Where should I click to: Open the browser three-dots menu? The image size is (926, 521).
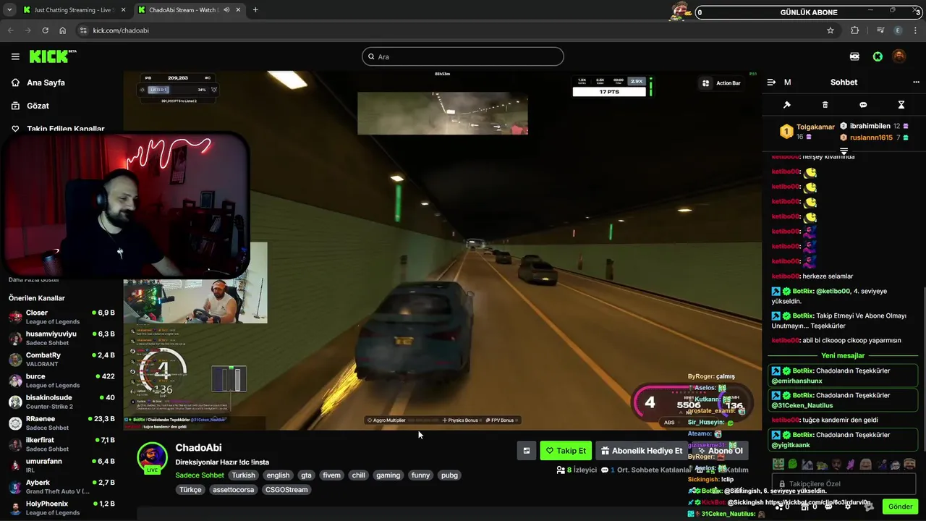pos(916,30)
